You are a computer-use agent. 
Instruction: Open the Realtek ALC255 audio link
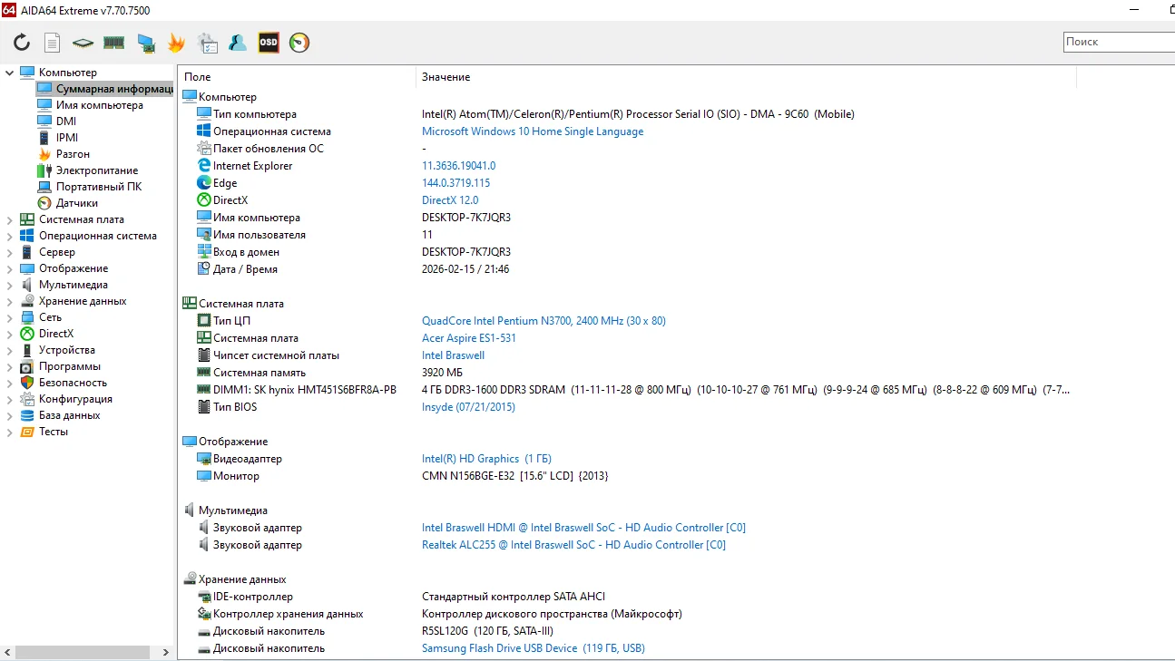click(x=573, y=545)
